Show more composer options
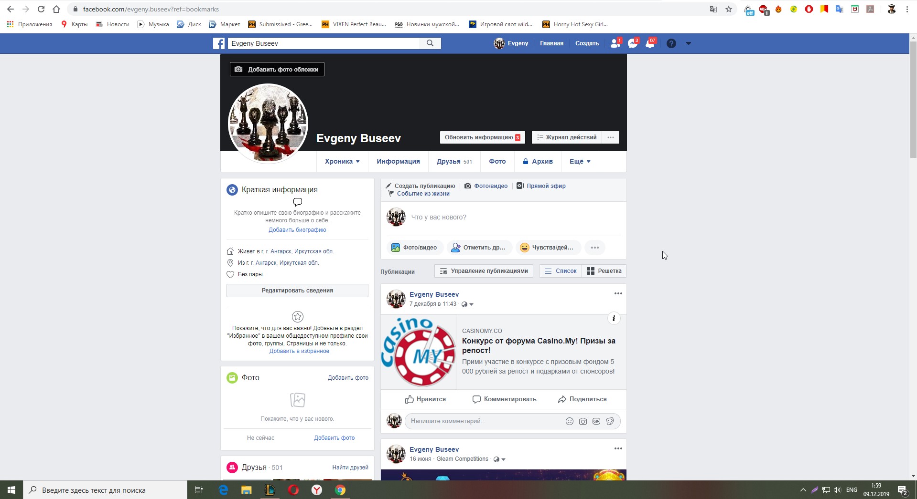 coord(595,248)
